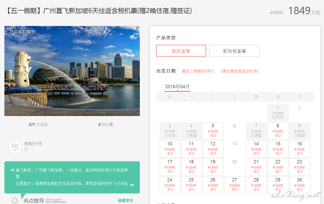Click sold-out April 9 date cell
Screen dimensions: 324x204
click(x=300, y=131)
